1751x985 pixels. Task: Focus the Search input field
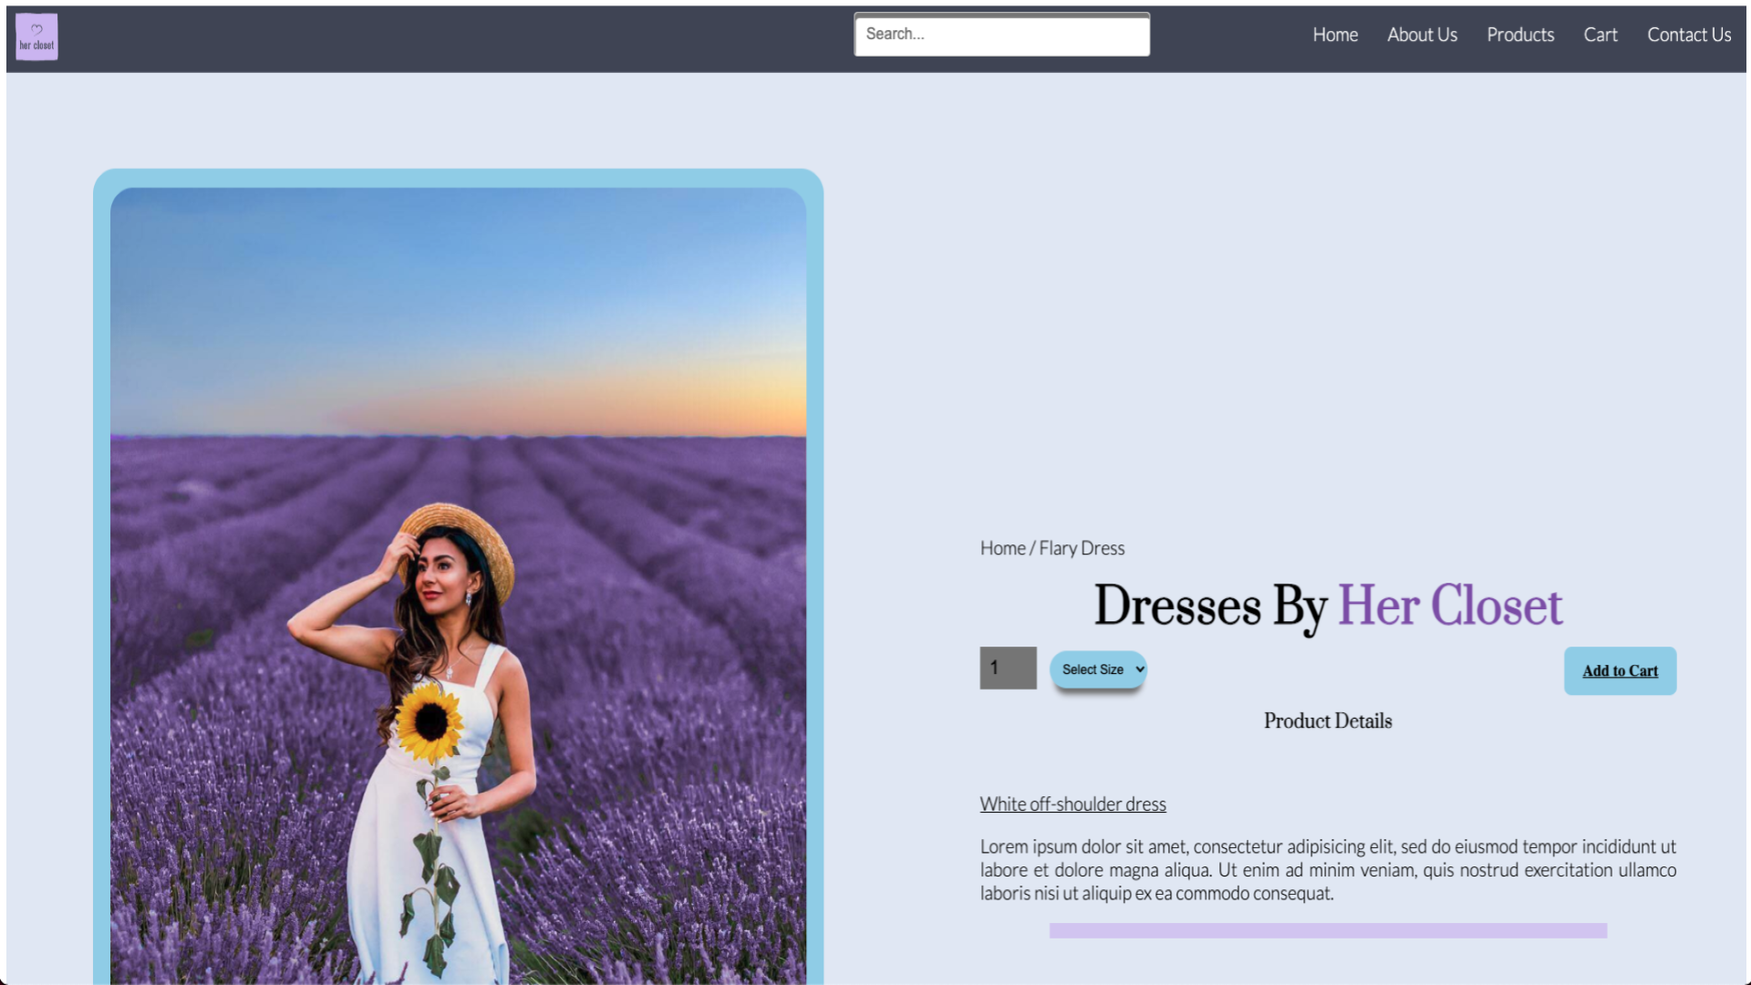coord(1001,35)
